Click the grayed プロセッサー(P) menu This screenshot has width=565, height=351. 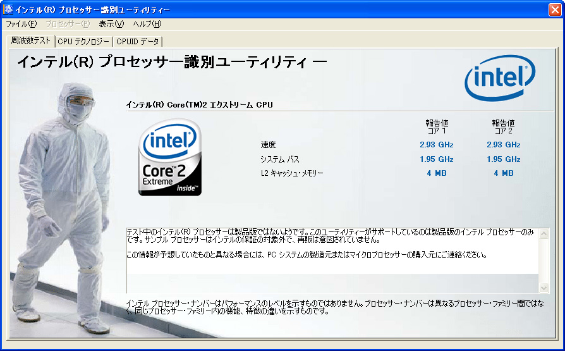[68, 24]
